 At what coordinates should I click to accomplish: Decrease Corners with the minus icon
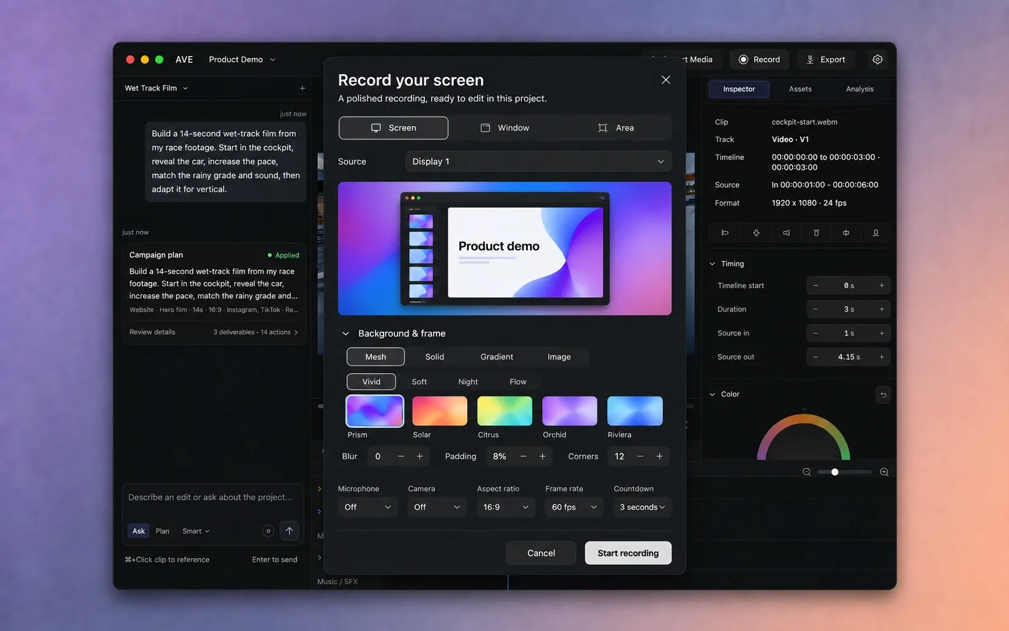click(641, 456)
